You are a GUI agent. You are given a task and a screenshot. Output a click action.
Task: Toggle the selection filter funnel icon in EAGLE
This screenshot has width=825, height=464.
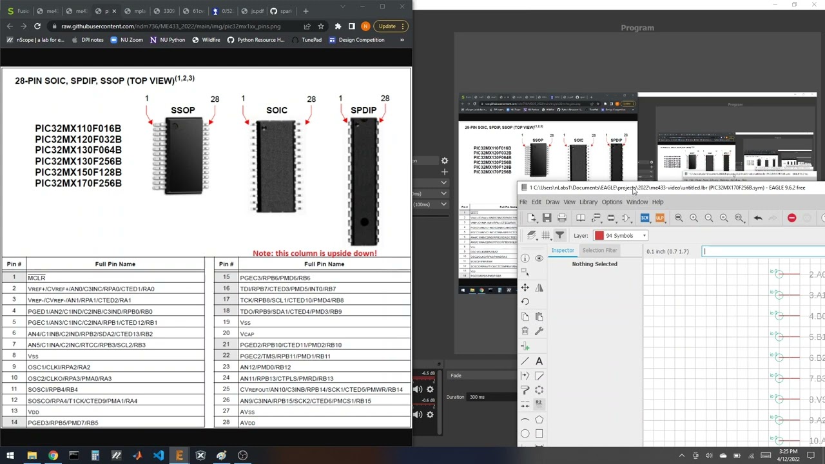559,235
